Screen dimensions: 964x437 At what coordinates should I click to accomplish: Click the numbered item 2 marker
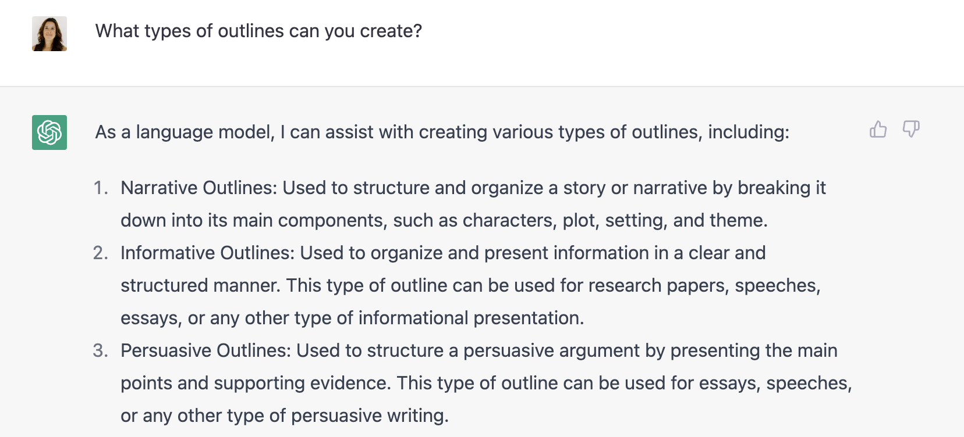101,253
